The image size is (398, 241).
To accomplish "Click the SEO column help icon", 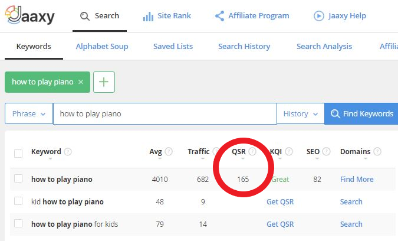I will click(326, 152).
